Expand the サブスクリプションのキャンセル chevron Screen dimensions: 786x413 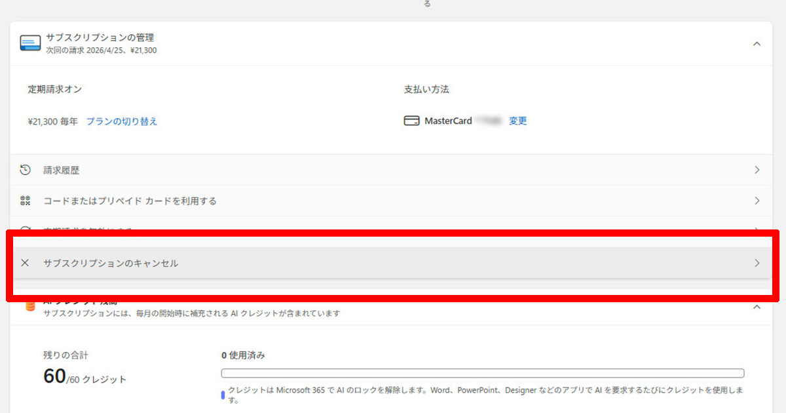click(x=757, y=263)
